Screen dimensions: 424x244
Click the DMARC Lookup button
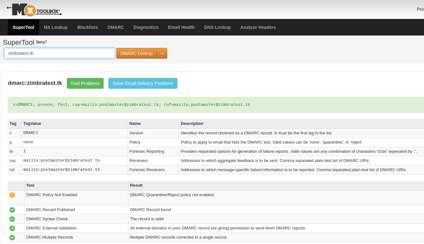point(137,53)
